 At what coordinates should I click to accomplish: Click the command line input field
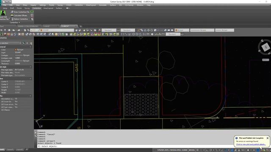click(135, 146)
